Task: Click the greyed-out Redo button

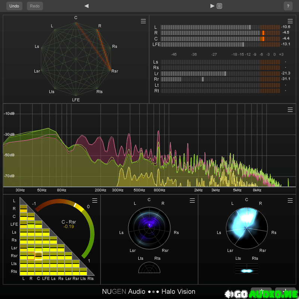Action: [35, 6]
